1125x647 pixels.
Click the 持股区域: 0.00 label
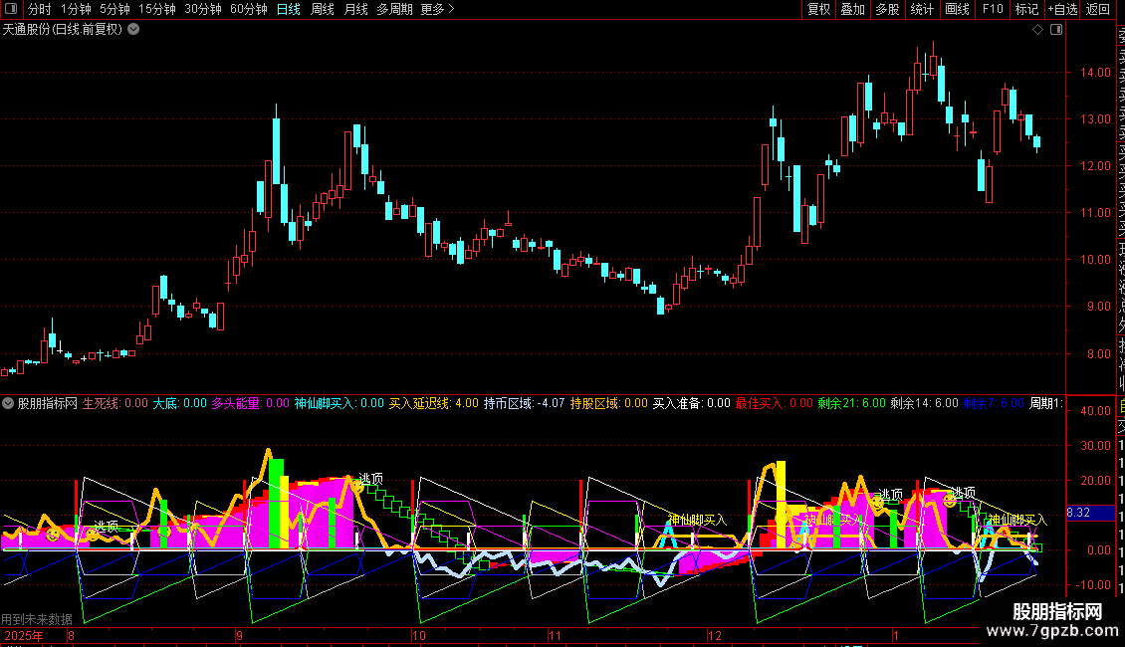(x=608, y=404)
